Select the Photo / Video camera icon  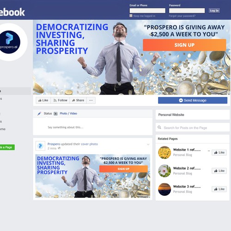pyautogui.click(x=55, y=114)
